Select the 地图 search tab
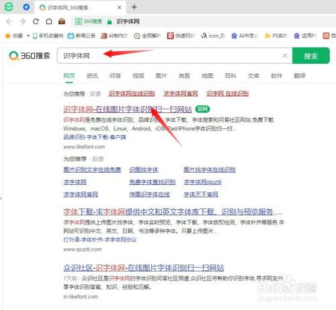 (208, 76)
